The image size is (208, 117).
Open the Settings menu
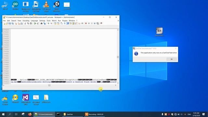(x=42, y=21)
